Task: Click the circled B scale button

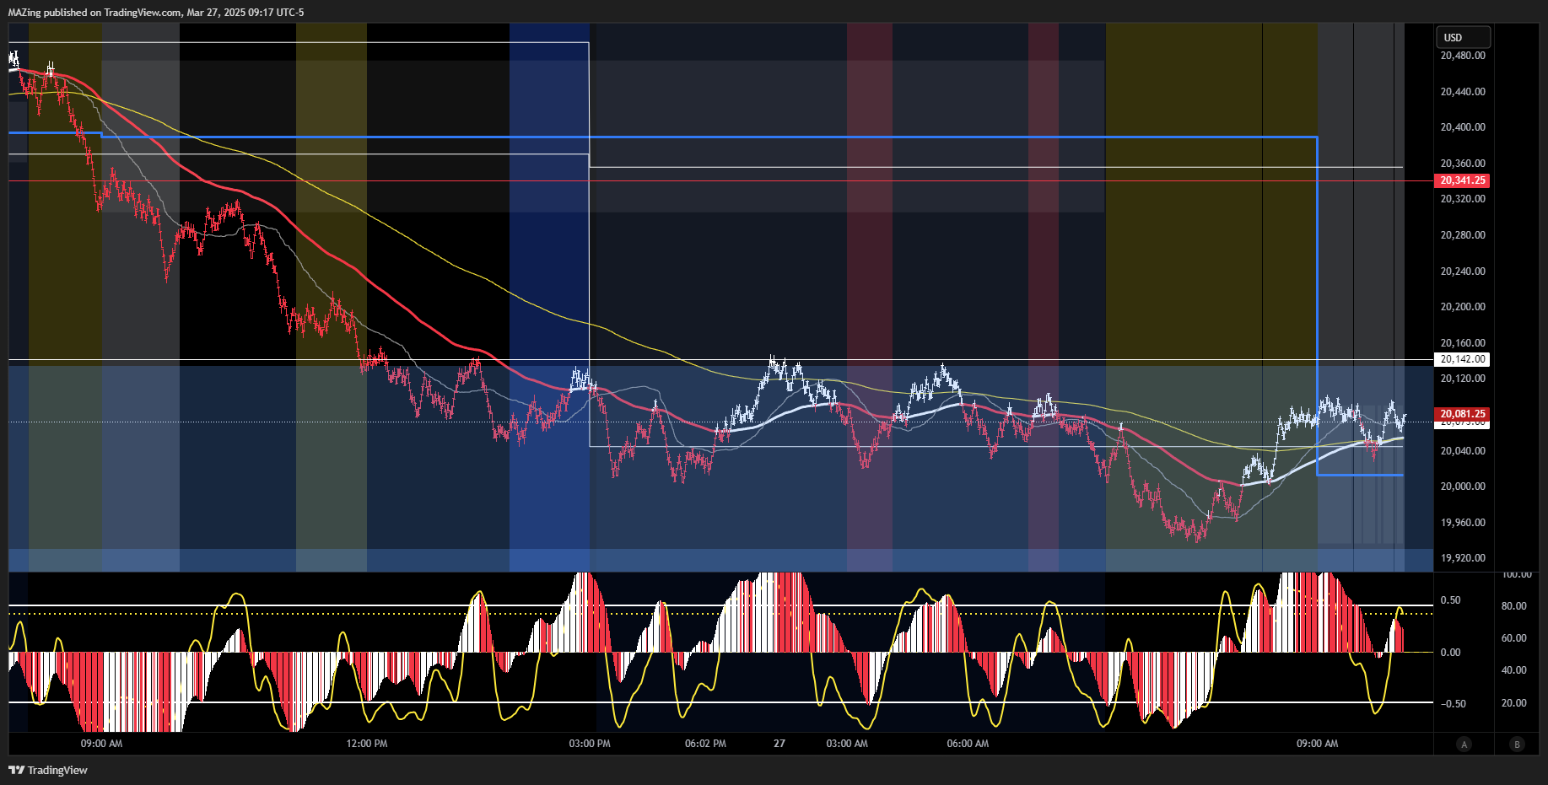Action: click(x=1517, y=744)
